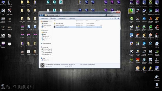The width and height of the screenshot is (162, 91).
Task: Open Nero Burning ROM shortcut
Action: 151,36
